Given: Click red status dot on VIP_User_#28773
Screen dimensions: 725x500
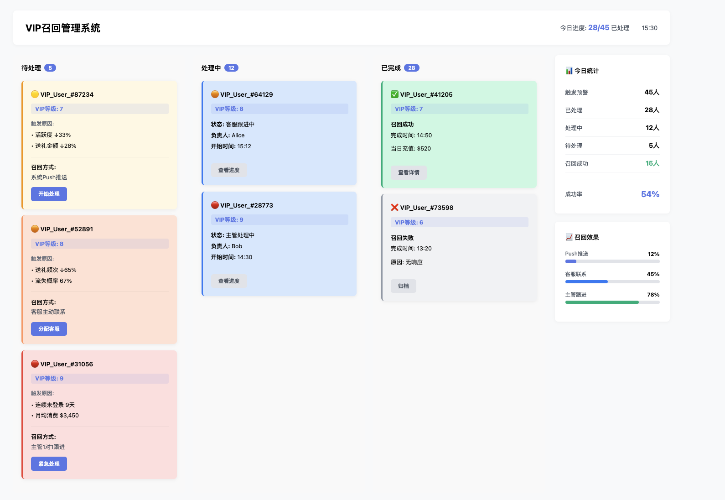Looking at the screenshot, I should click(x=215, y=205).
